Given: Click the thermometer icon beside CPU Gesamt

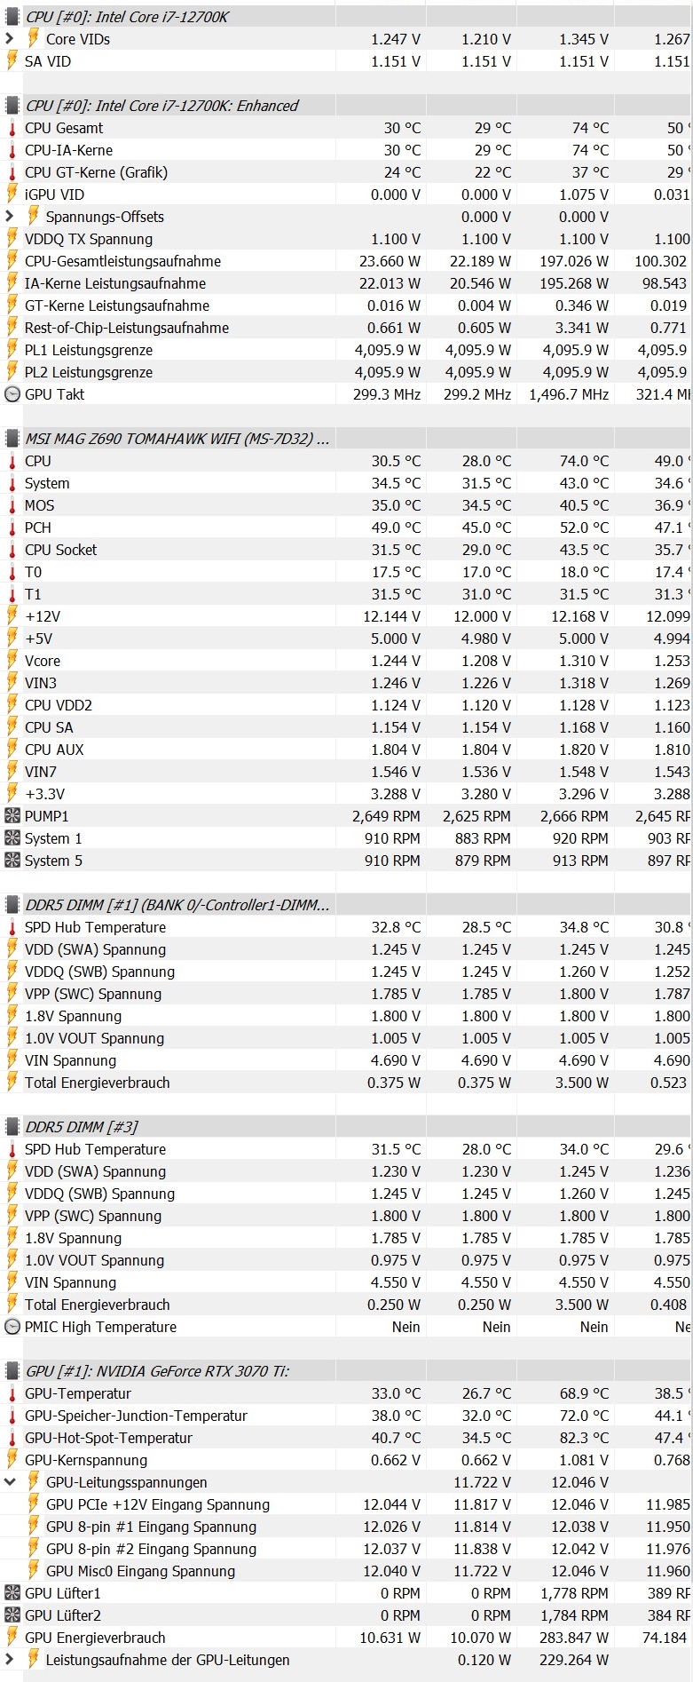Looking at the screenshot, I should pyautogui.click(x=12, y=128).
